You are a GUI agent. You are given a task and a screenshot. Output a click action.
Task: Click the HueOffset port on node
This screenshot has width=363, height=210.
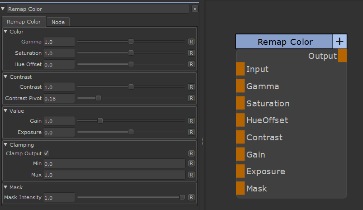pos(240,120)
